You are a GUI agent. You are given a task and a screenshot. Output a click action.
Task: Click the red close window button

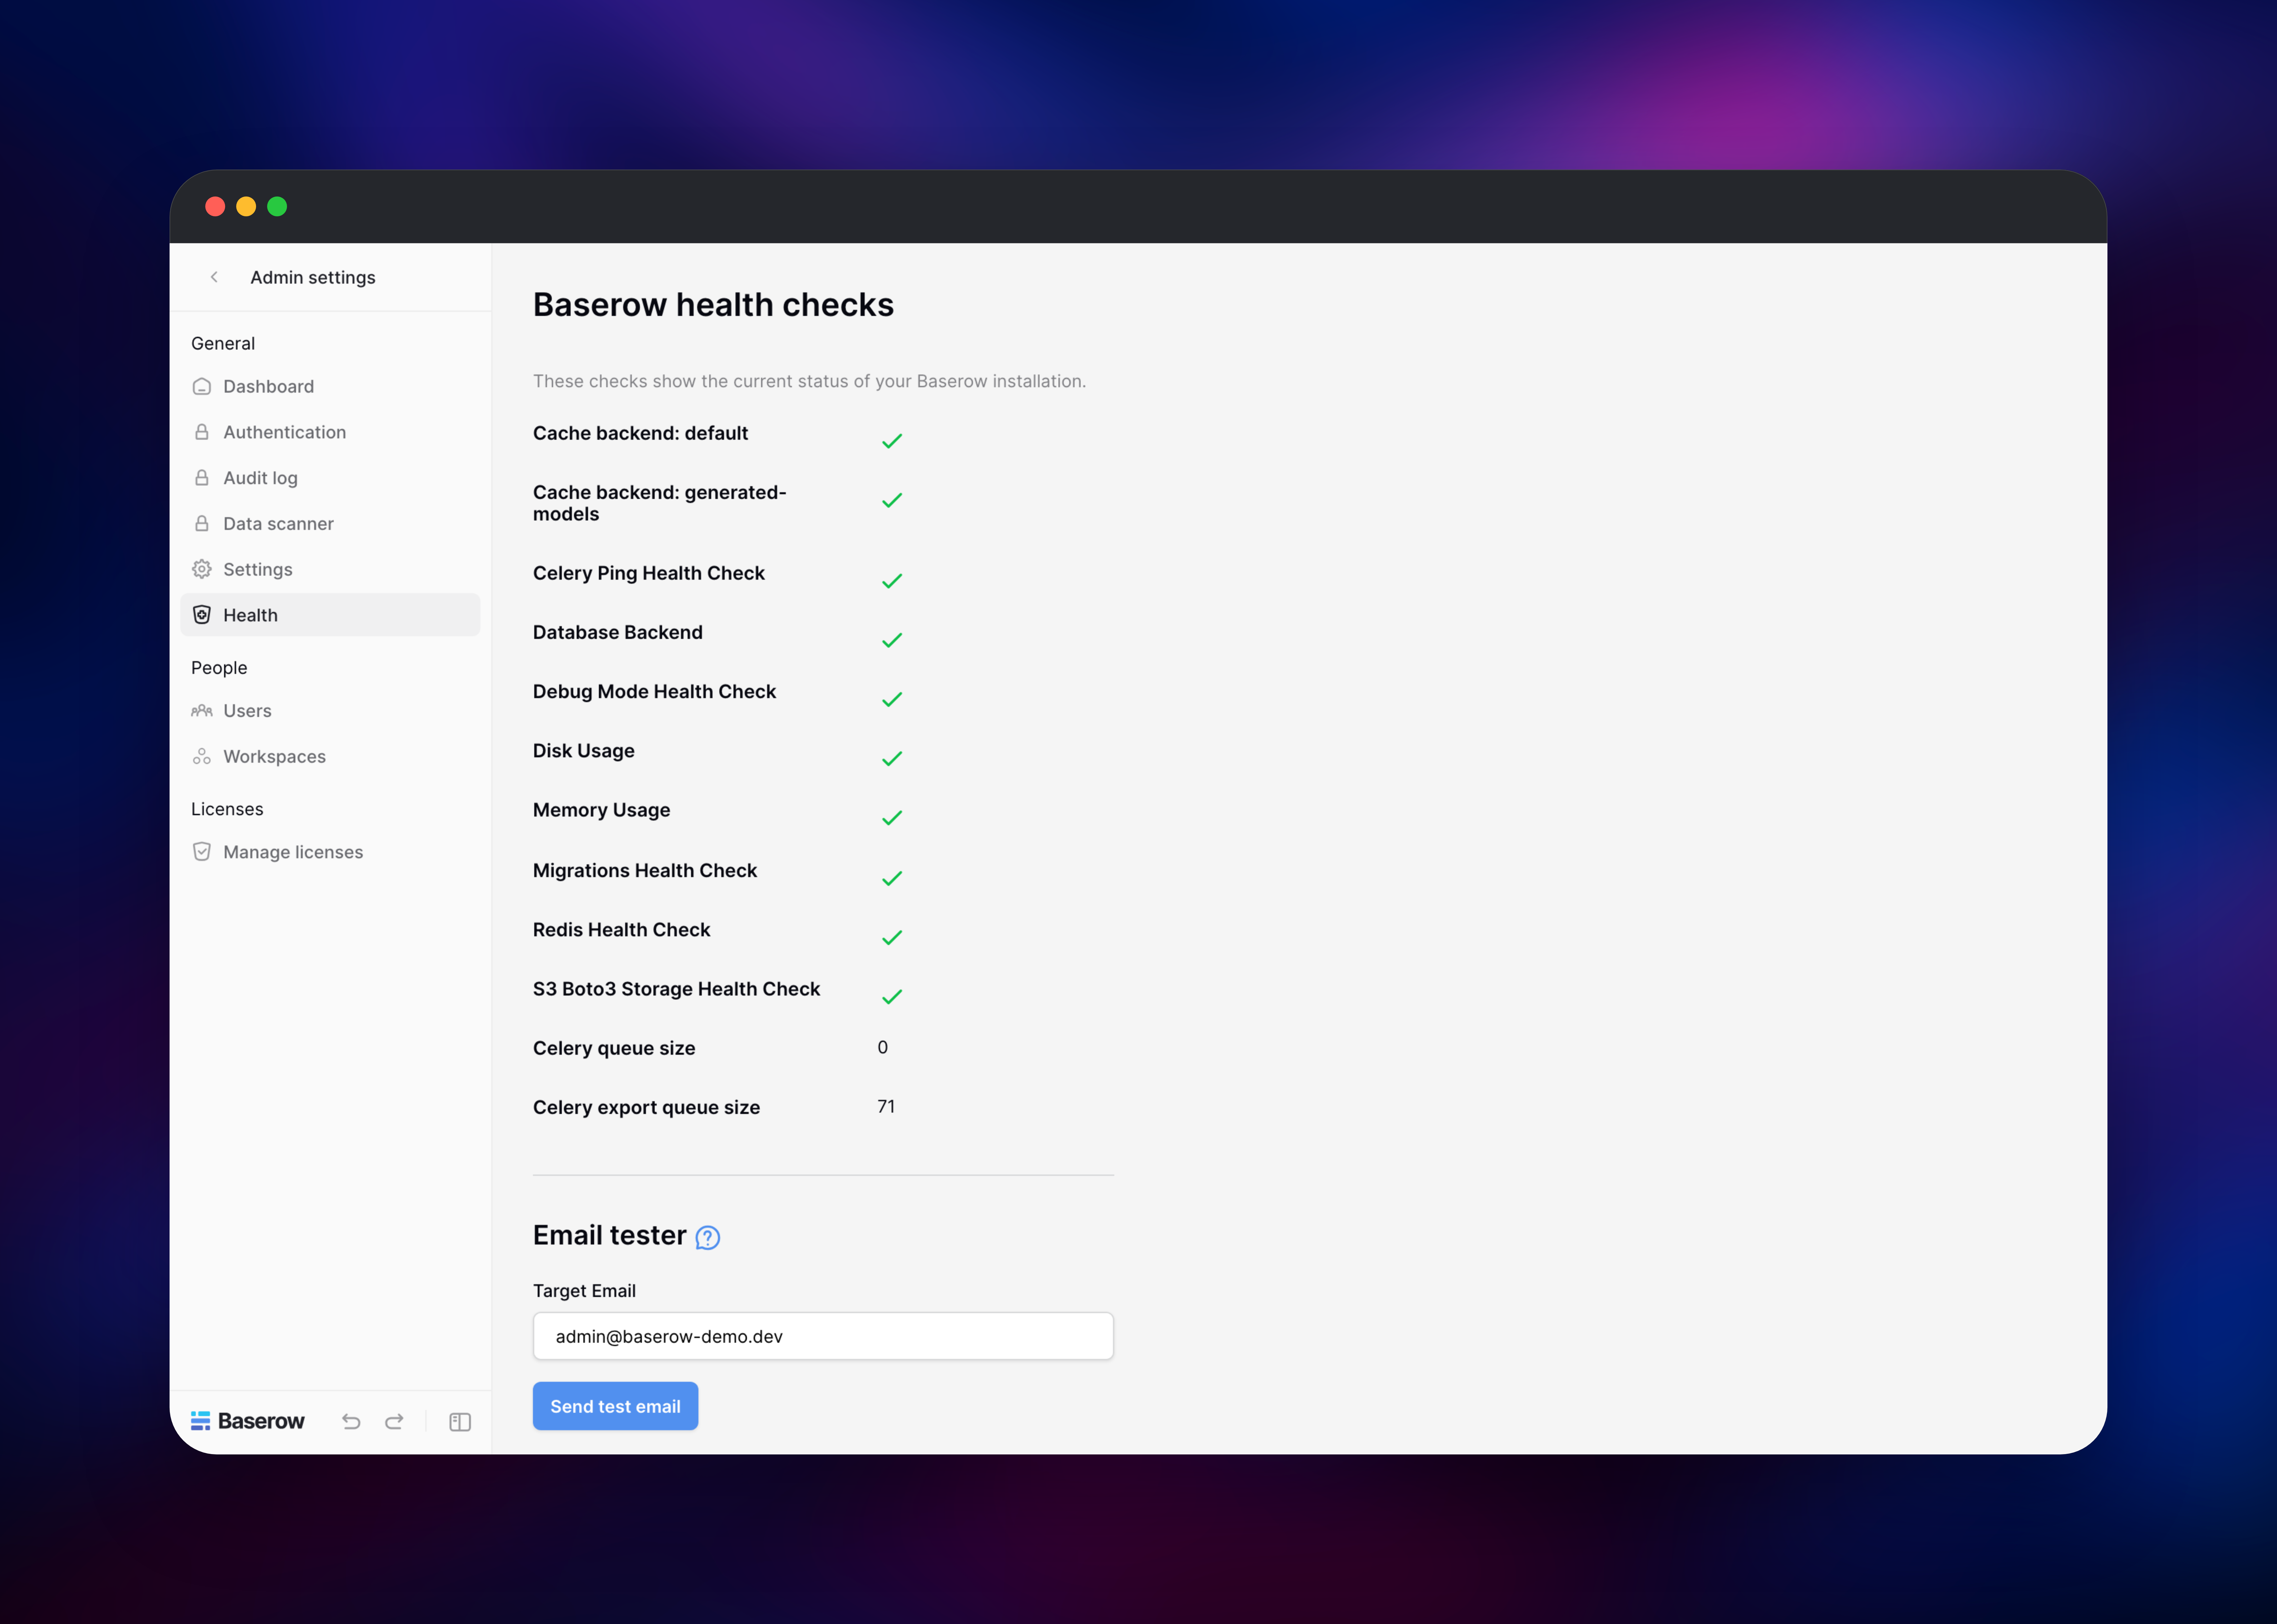[215, 206]
